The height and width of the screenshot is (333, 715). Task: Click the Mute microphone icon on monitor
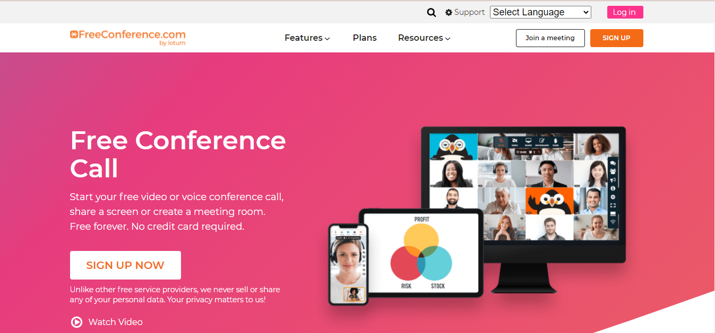point(501,140)
